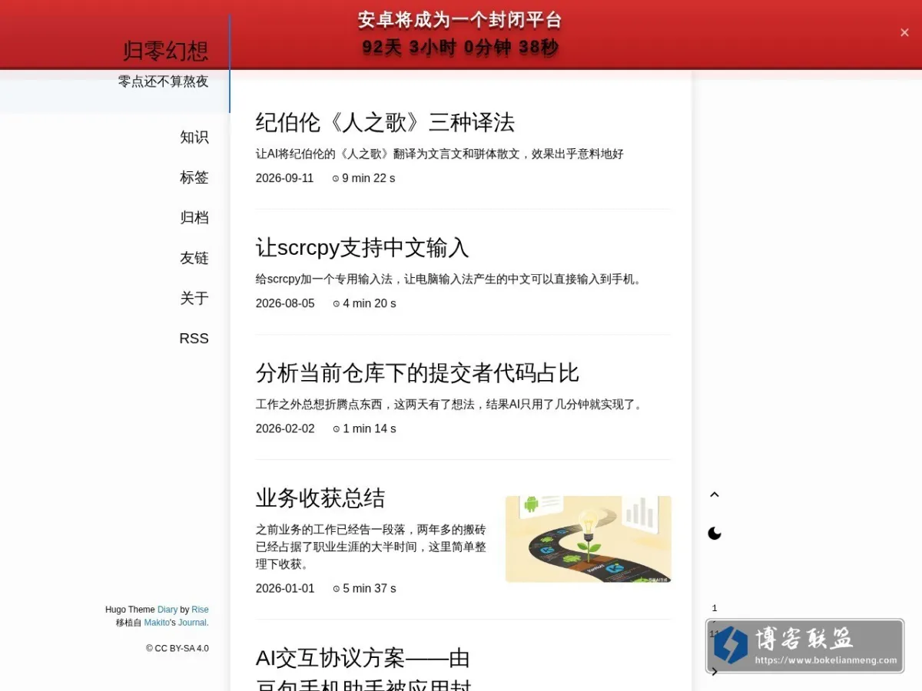922x691 pixels.
Task: Open the post 业务收获总结
Action: coord(320,498)
